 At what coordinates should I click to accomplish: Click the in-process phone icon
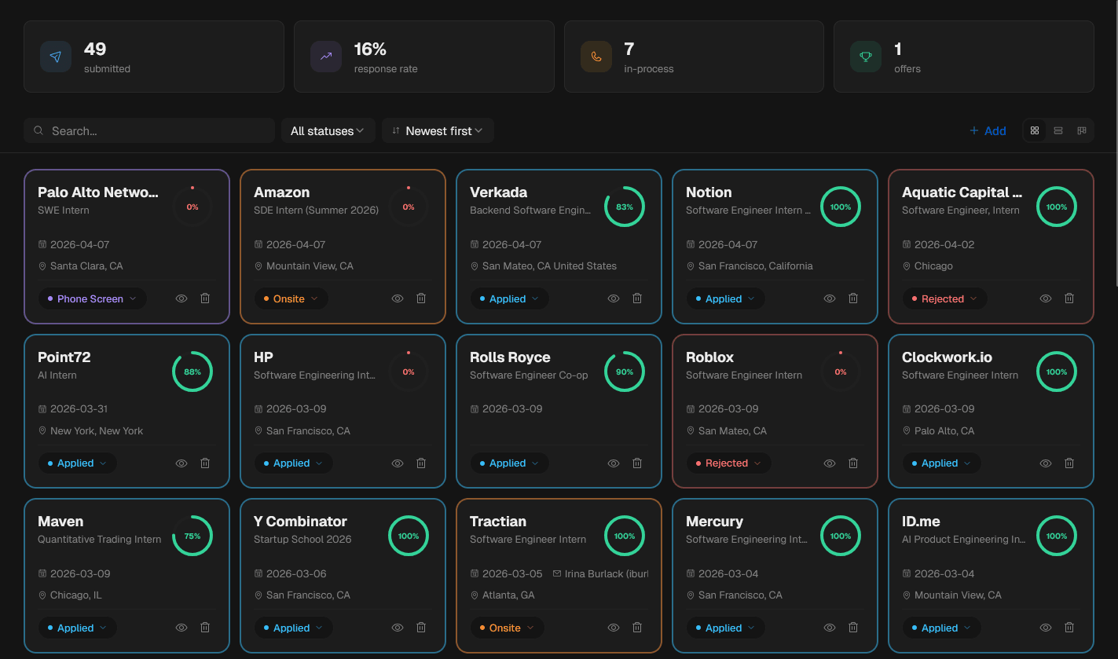point(596,57)
